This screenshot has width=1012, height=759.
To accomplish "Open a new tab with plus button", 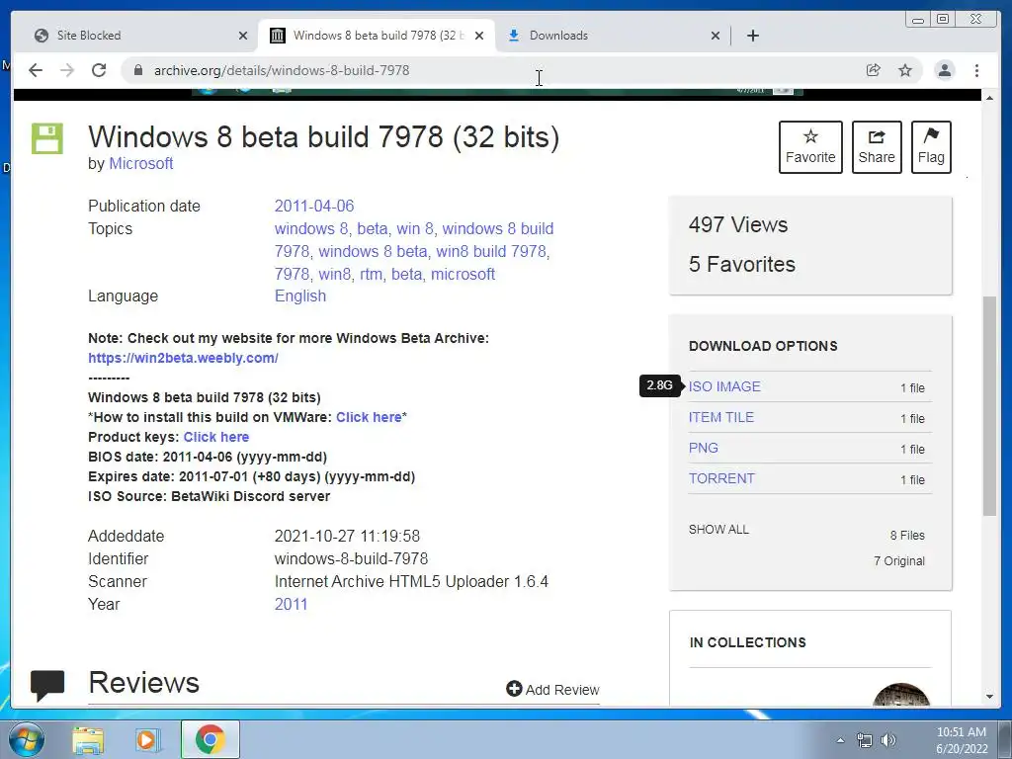I will click(752, 36).
